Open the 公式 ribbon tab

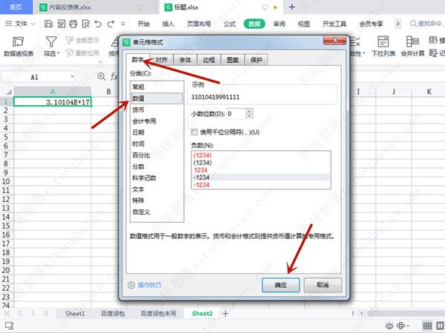tap(229, 24)
